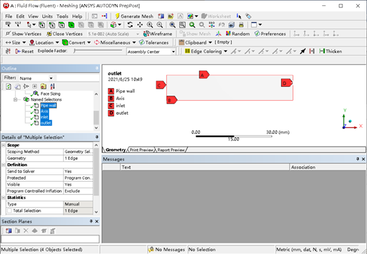367x254 pixels.
Task: Toggle the Wireframe display mode
Action: tap(158, 34)
